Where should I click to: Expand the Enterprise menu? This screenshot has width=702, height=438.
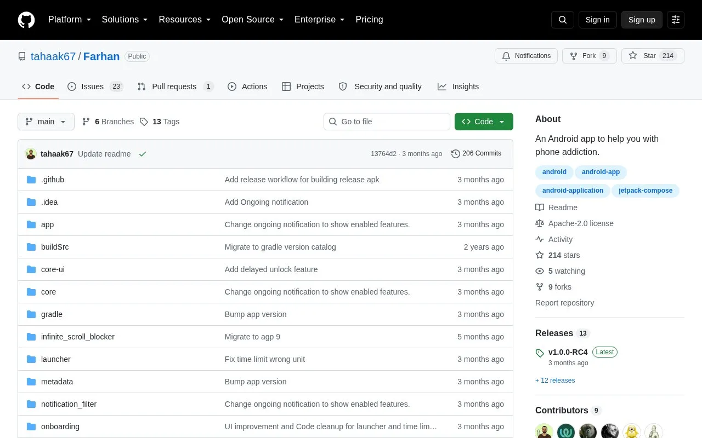pyautogui.click(x=320, y=20)
